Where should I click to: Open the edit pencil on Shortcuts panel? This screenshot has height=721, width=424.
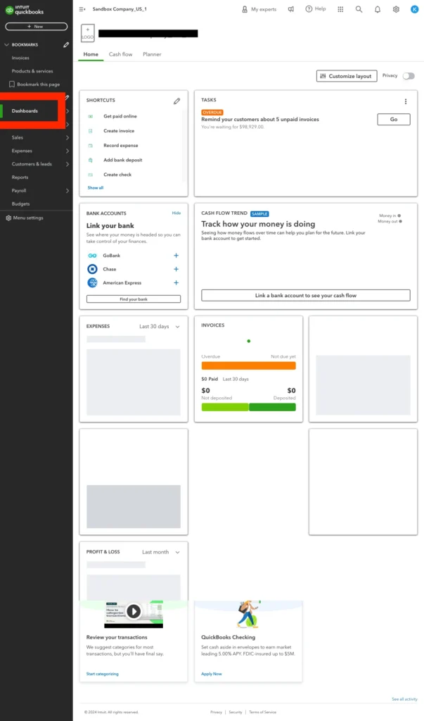176,101
